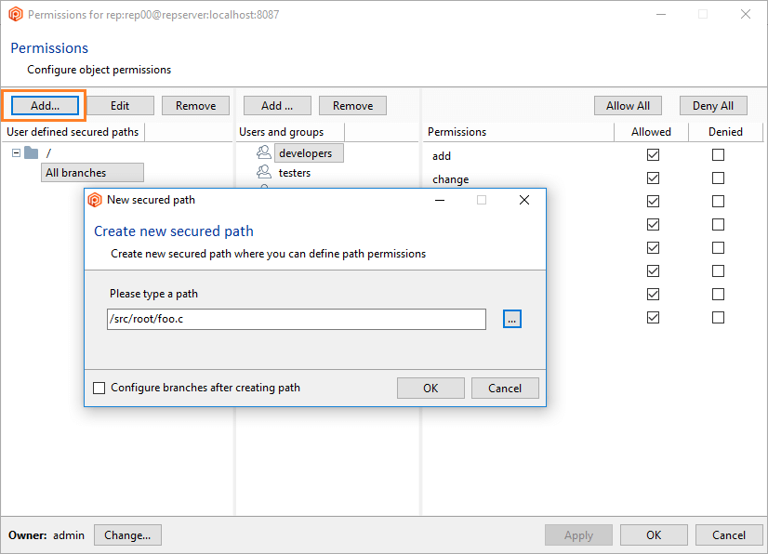Remove the selected secured path
Image resolution: width=768 pixels, height=554 pixels.
(x=195, y=105)
